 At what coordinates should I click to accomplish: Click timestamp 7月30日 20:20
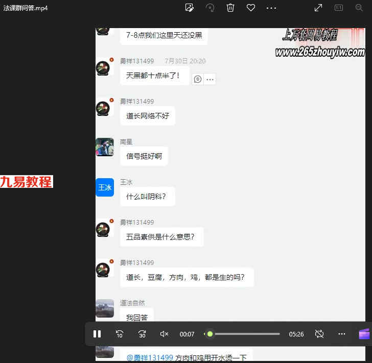click(x=185, y=61)
